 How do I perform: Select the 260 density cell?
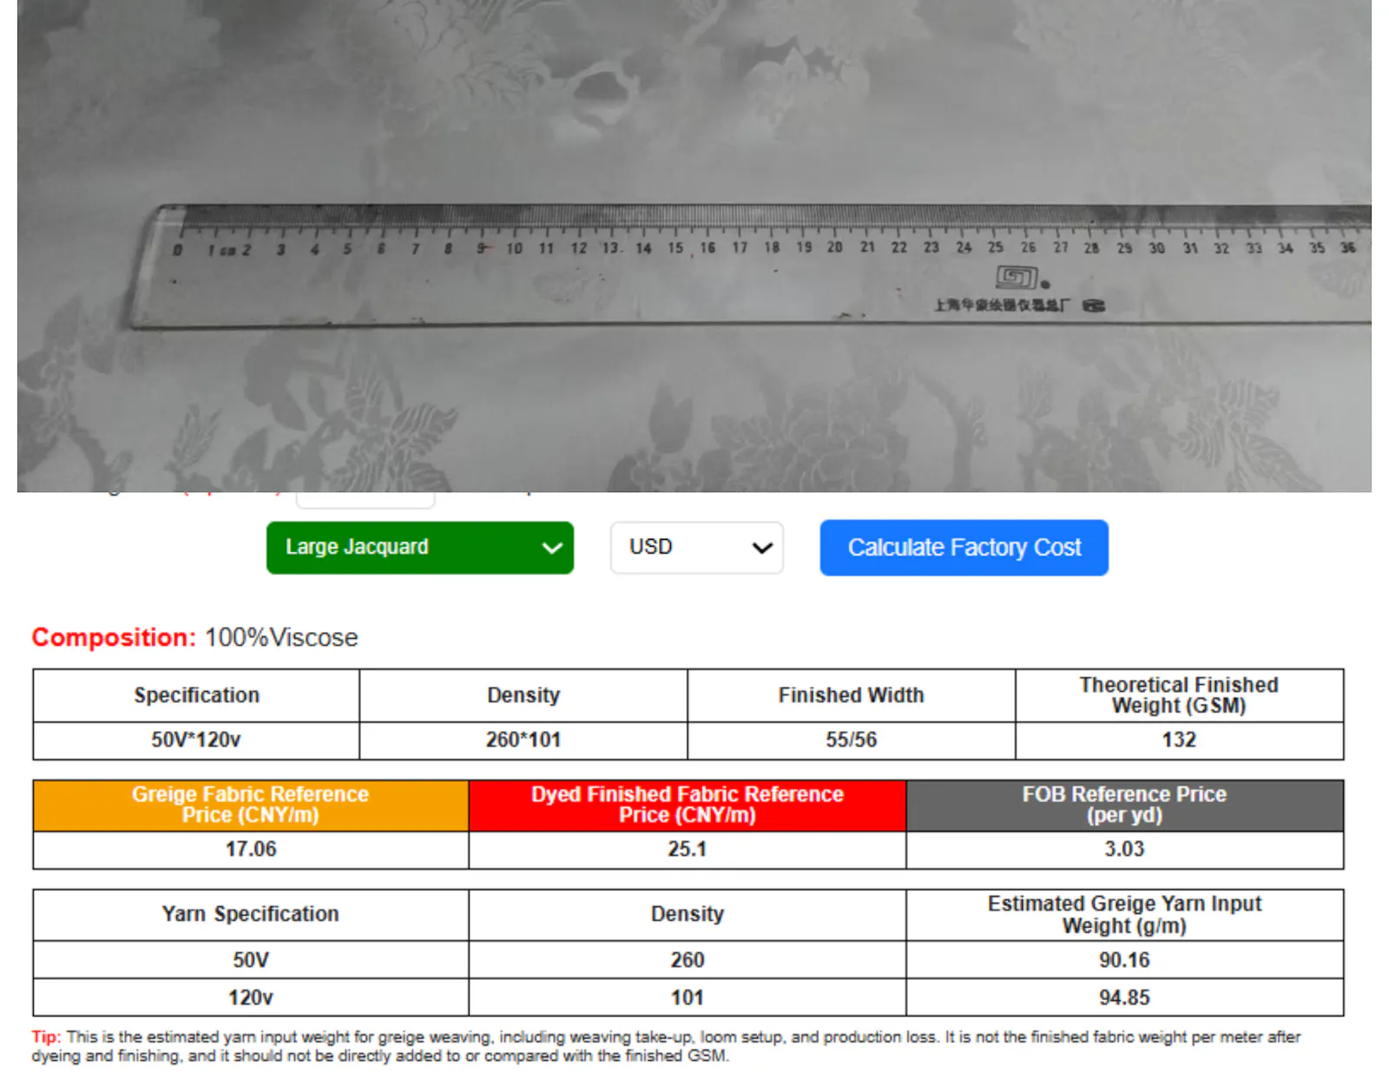688,960
